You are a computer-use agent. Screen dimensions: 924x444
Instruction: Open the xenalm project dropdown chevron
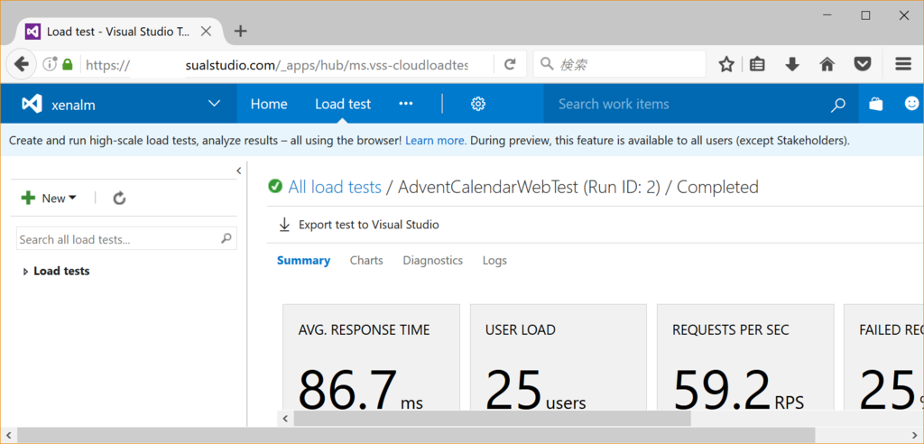pyautogui.click(x=215, y=104)
